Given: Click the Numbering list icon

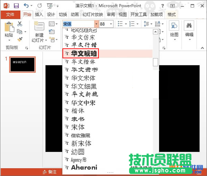Looking at the screenshot, I should 132,24.
